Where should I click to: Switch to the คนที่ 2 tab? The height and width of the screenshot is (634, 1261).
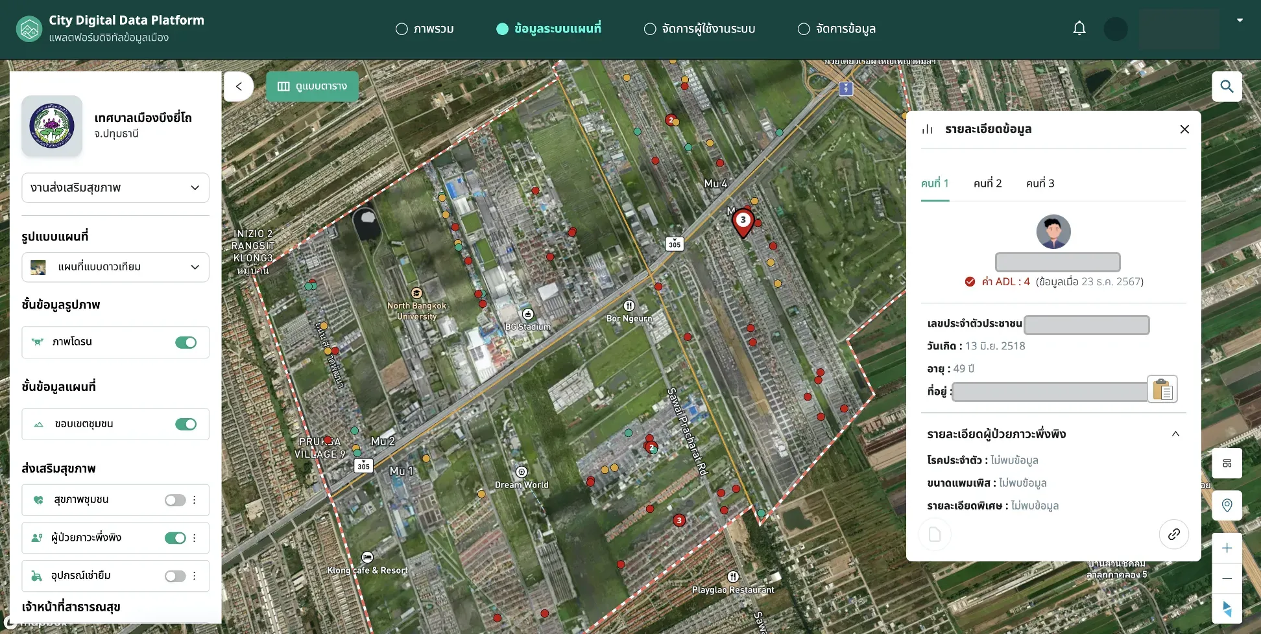click(987, 183)
